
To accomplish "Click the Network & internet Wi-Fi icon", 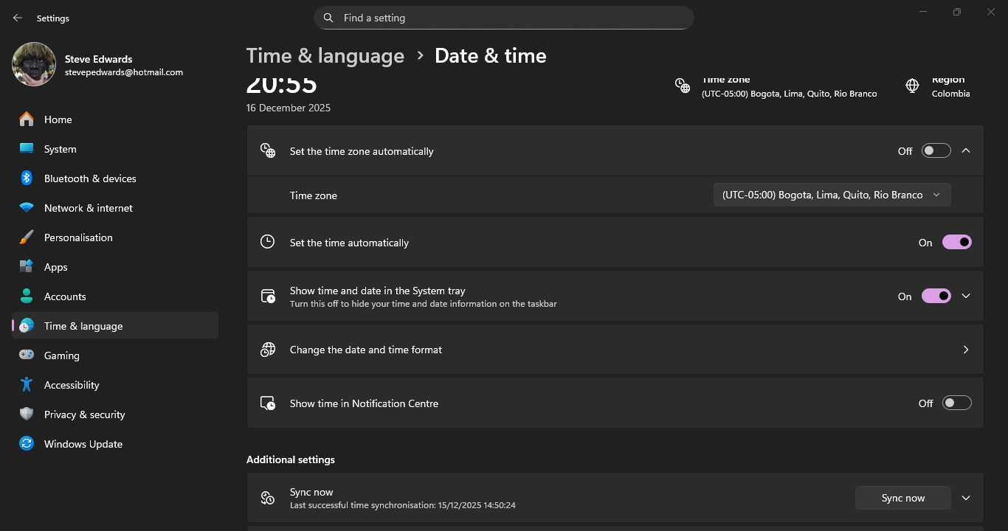I will 27,208.
